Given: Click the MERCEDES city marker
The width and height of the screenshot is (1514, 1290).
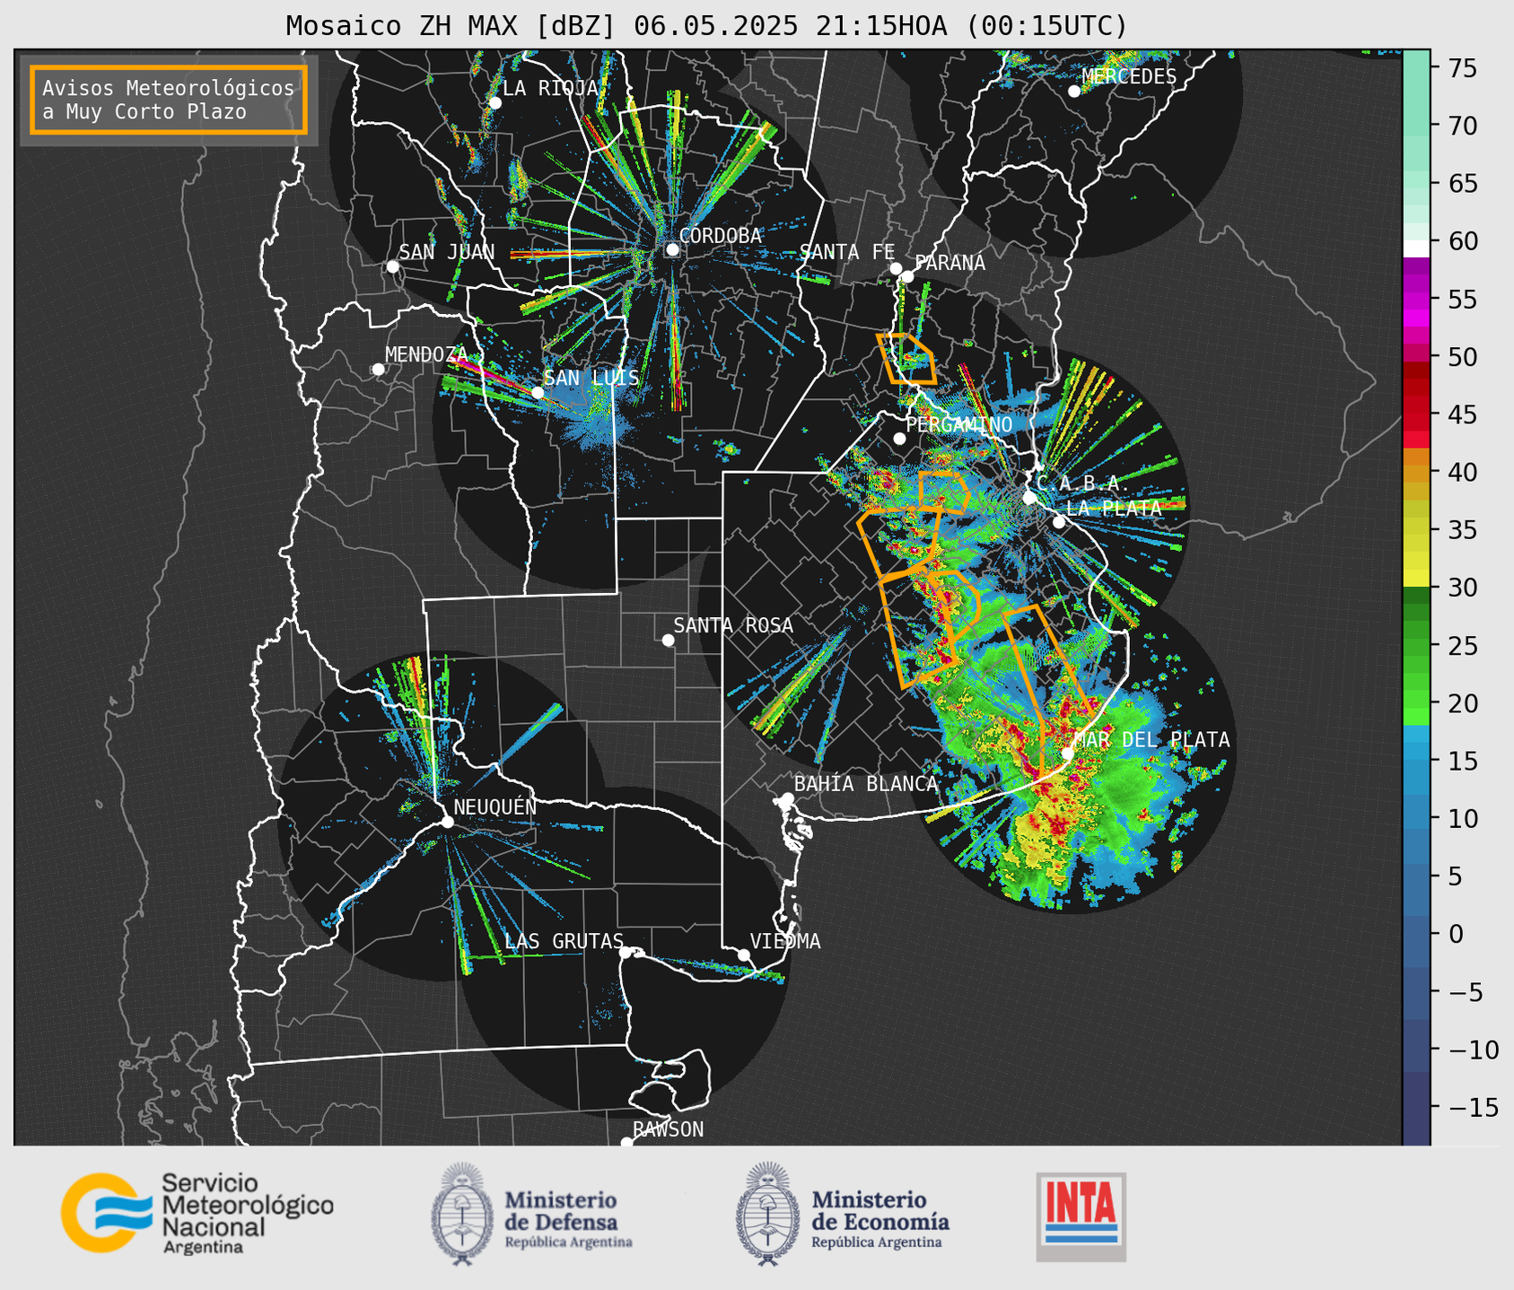Looking at the screenshot, I should click(1073, 92).
